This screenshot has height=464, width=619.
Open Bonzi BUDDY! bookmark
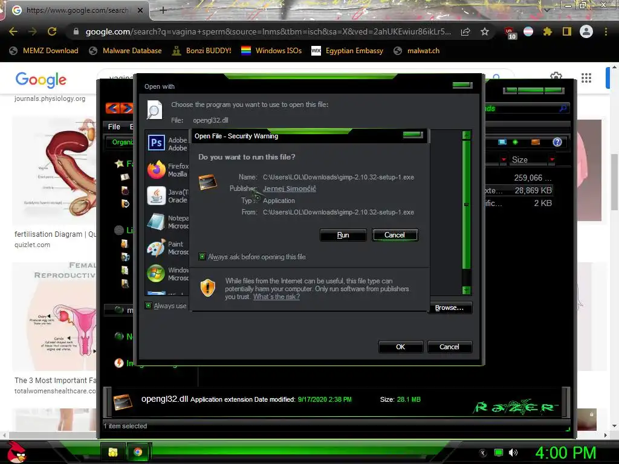click(x=202, y=51)
